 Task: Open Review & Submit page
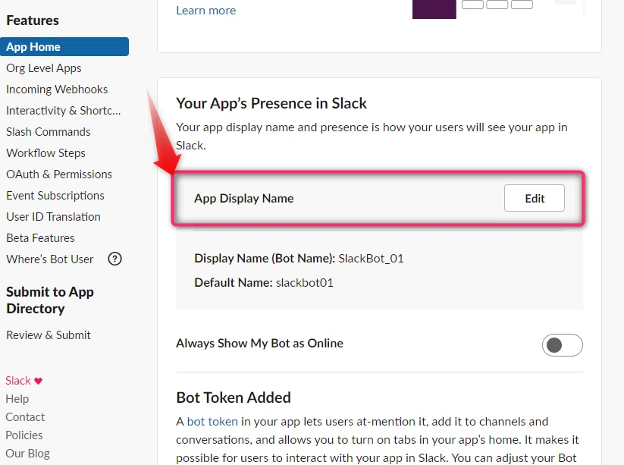[49, 335]
